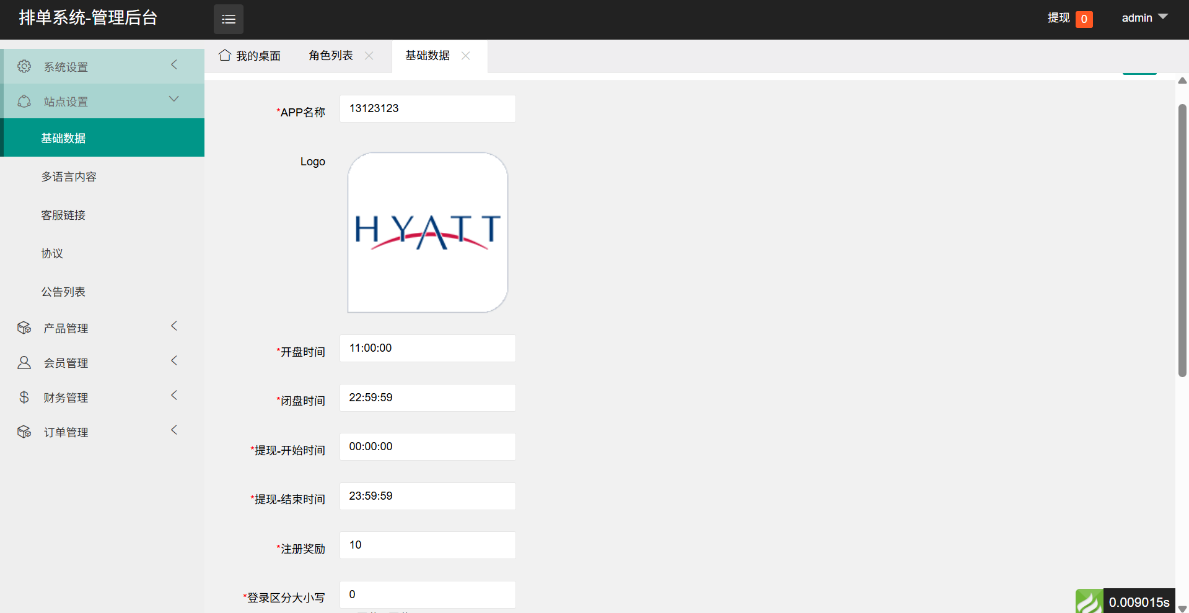The width and height of the screenshot is (1189, 613).
Task: Focus the APP名称 input field
Action: click(428, 108)
